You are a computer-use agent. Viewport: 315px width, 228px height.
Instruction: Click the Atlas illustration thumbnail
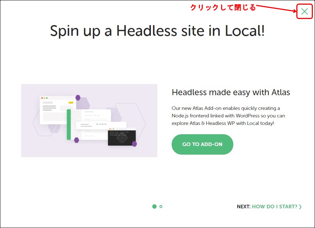89,120
